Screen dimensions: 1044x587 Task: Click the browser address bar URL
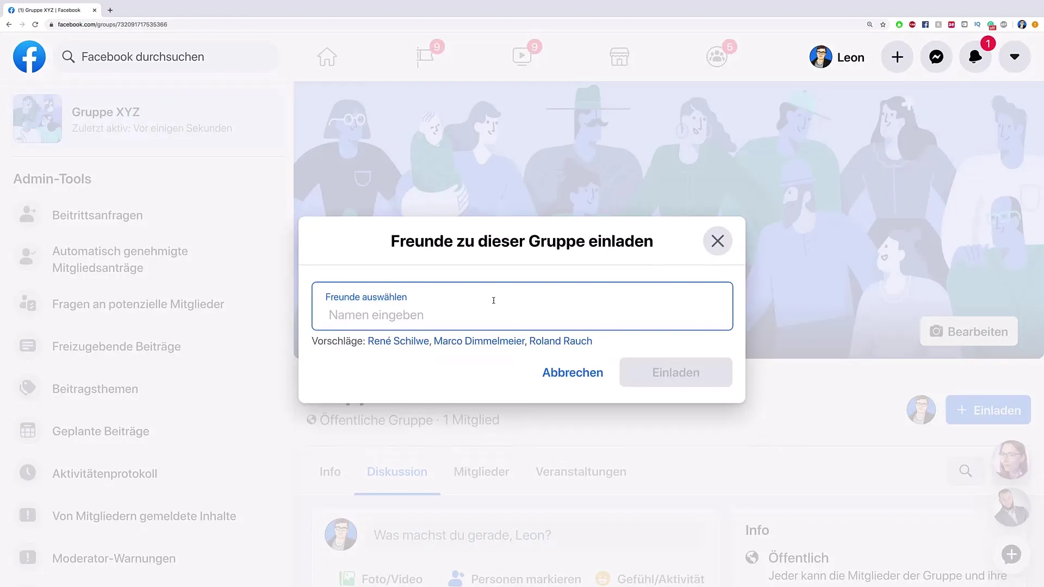coord(112,24)
